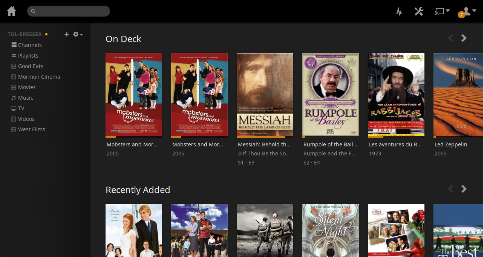Add a library with the plus icon
The width and height of the screenshot is (484, 257).
[x=67, y=34]
